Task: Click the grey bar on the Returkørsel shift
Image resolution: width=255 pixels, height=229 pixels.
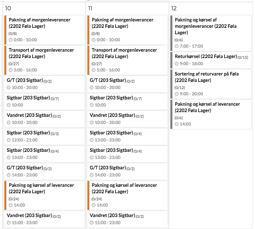Action: coord(172,60)
